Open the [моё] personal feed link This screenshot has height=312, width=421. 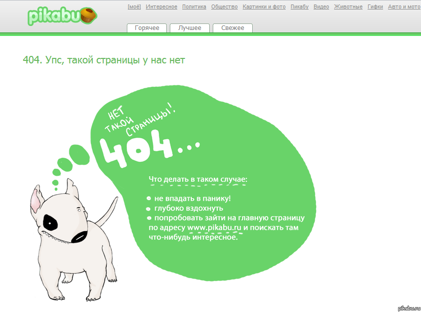pyautogui.click(x=134, y=7)
